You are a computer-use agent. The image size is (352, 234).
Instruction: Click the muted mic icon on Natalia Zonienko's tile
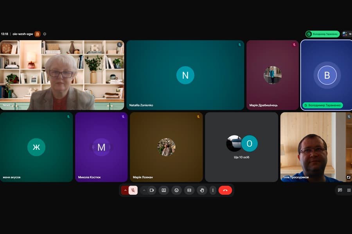pos(239,44)
